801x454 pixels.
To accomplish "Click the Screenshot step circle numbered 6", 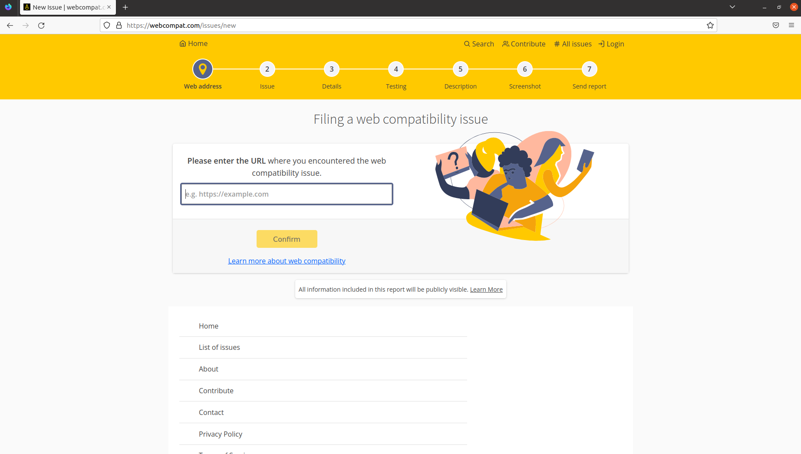I will coord(524,69).
